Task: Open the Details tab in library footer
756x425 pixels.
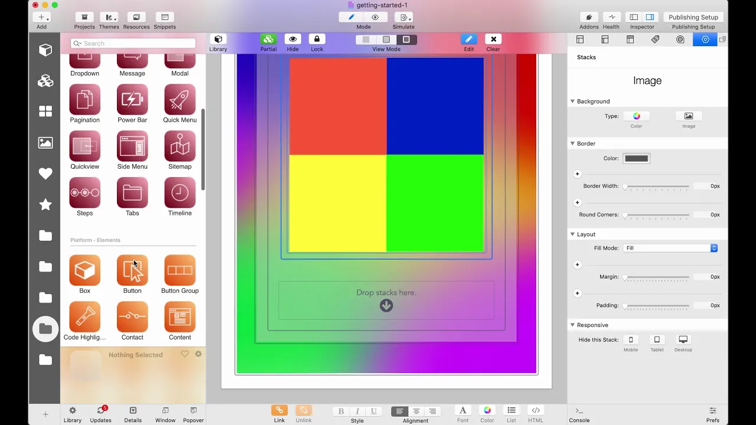Action: [133, 414]
